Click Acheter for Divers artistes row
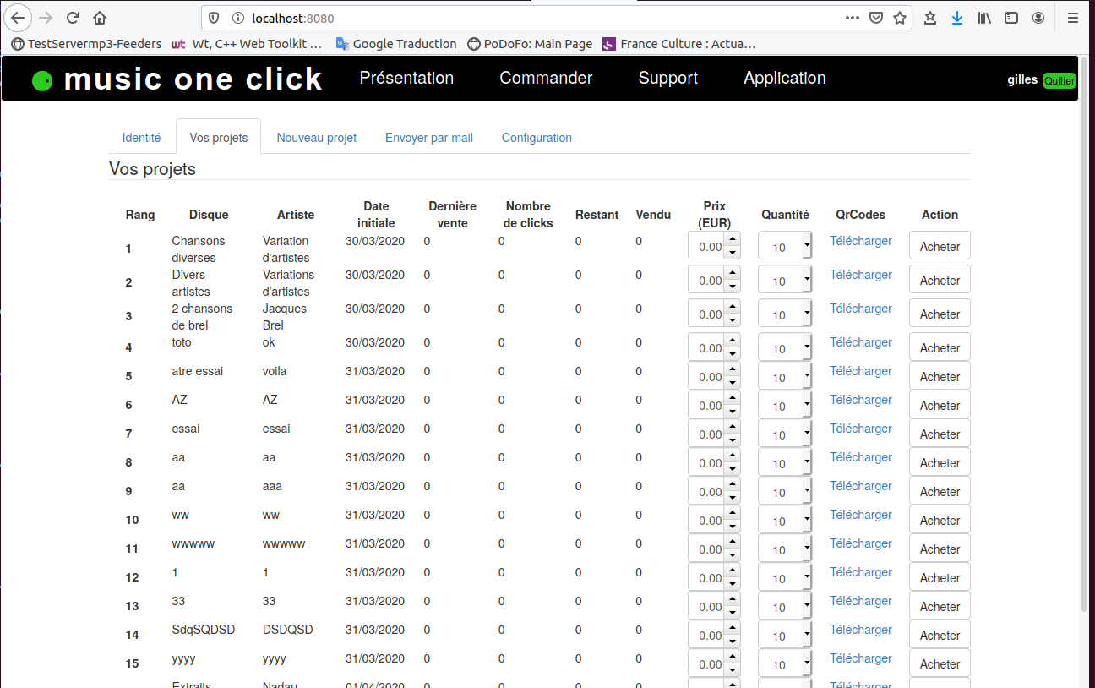 940,280
